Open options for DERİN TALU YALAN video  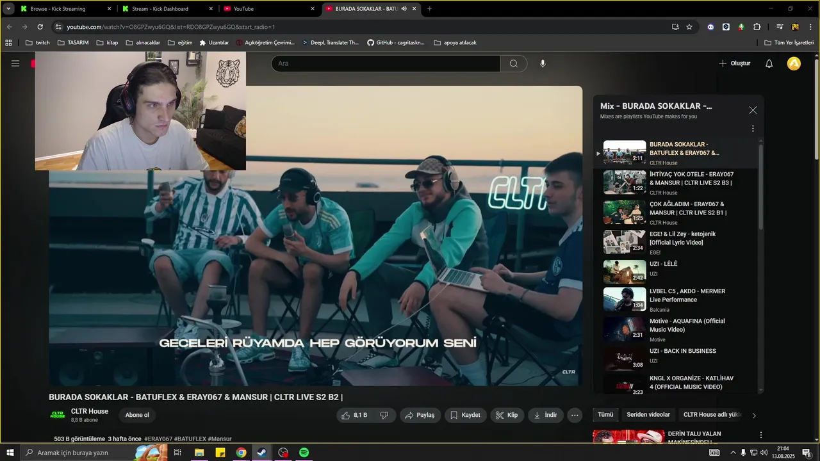tap(761, 435)
